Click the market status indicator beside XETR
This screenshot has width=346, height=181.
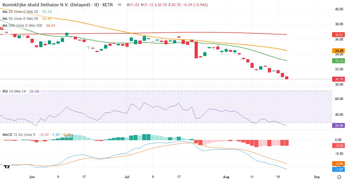[x=120, y=5]
